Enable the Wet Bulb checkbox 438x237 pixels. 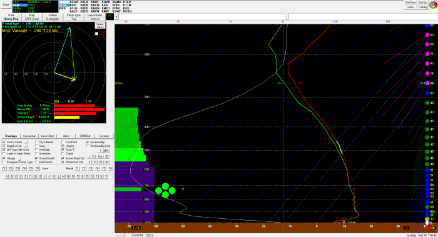[x=36, y=150]
